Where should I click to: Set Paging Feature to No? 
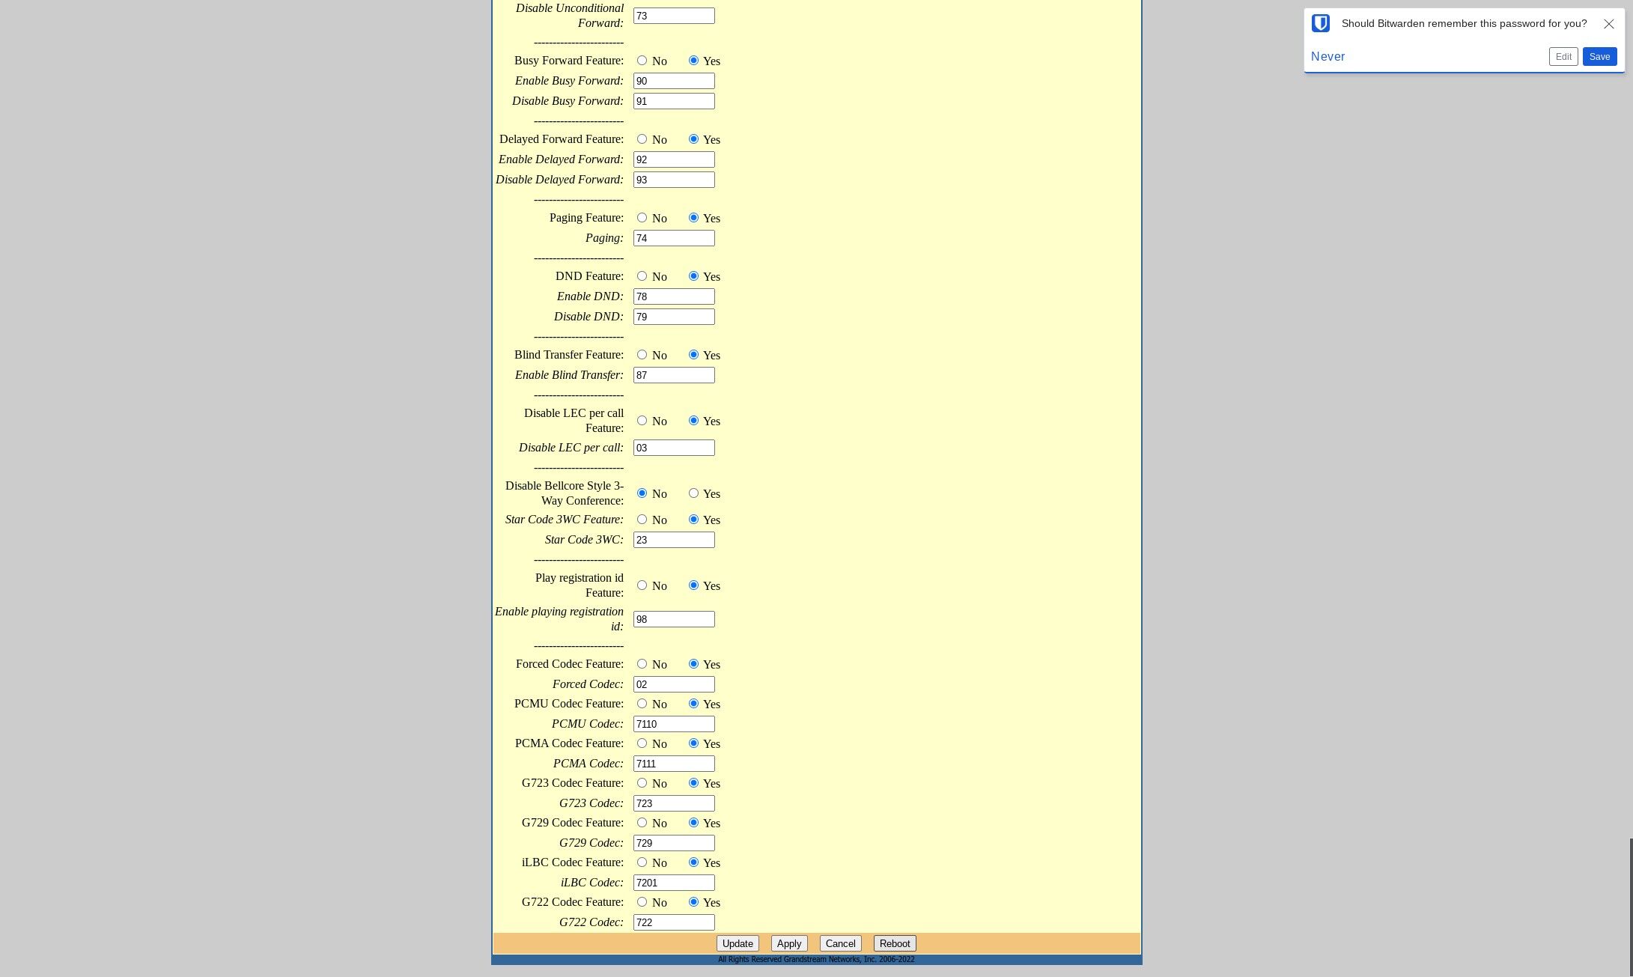coord(642,218)
